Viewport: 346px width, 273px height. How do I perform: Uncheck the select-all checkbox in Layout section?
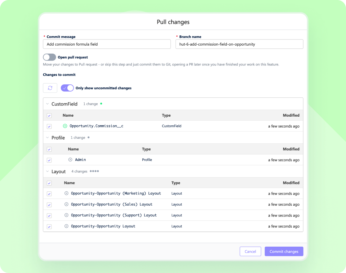[x=49, y=183]
